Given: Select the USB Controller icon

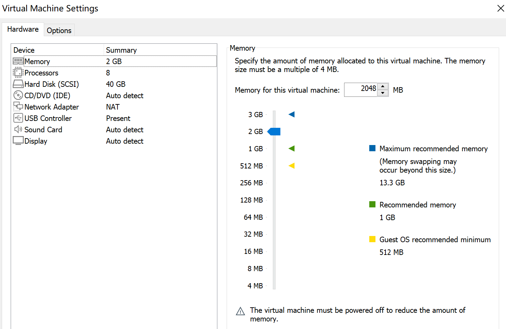Looking at the screenshot, I should (18, 118).
